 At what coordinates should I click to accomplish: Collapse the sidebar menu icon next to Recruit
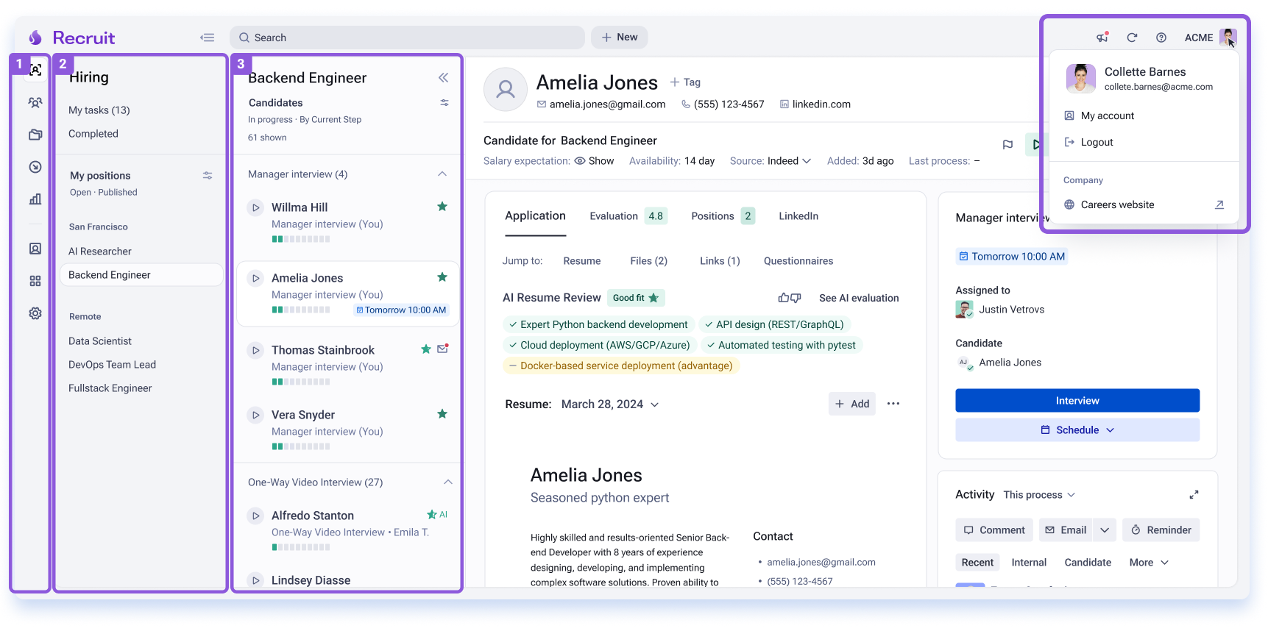pos(208,38)
